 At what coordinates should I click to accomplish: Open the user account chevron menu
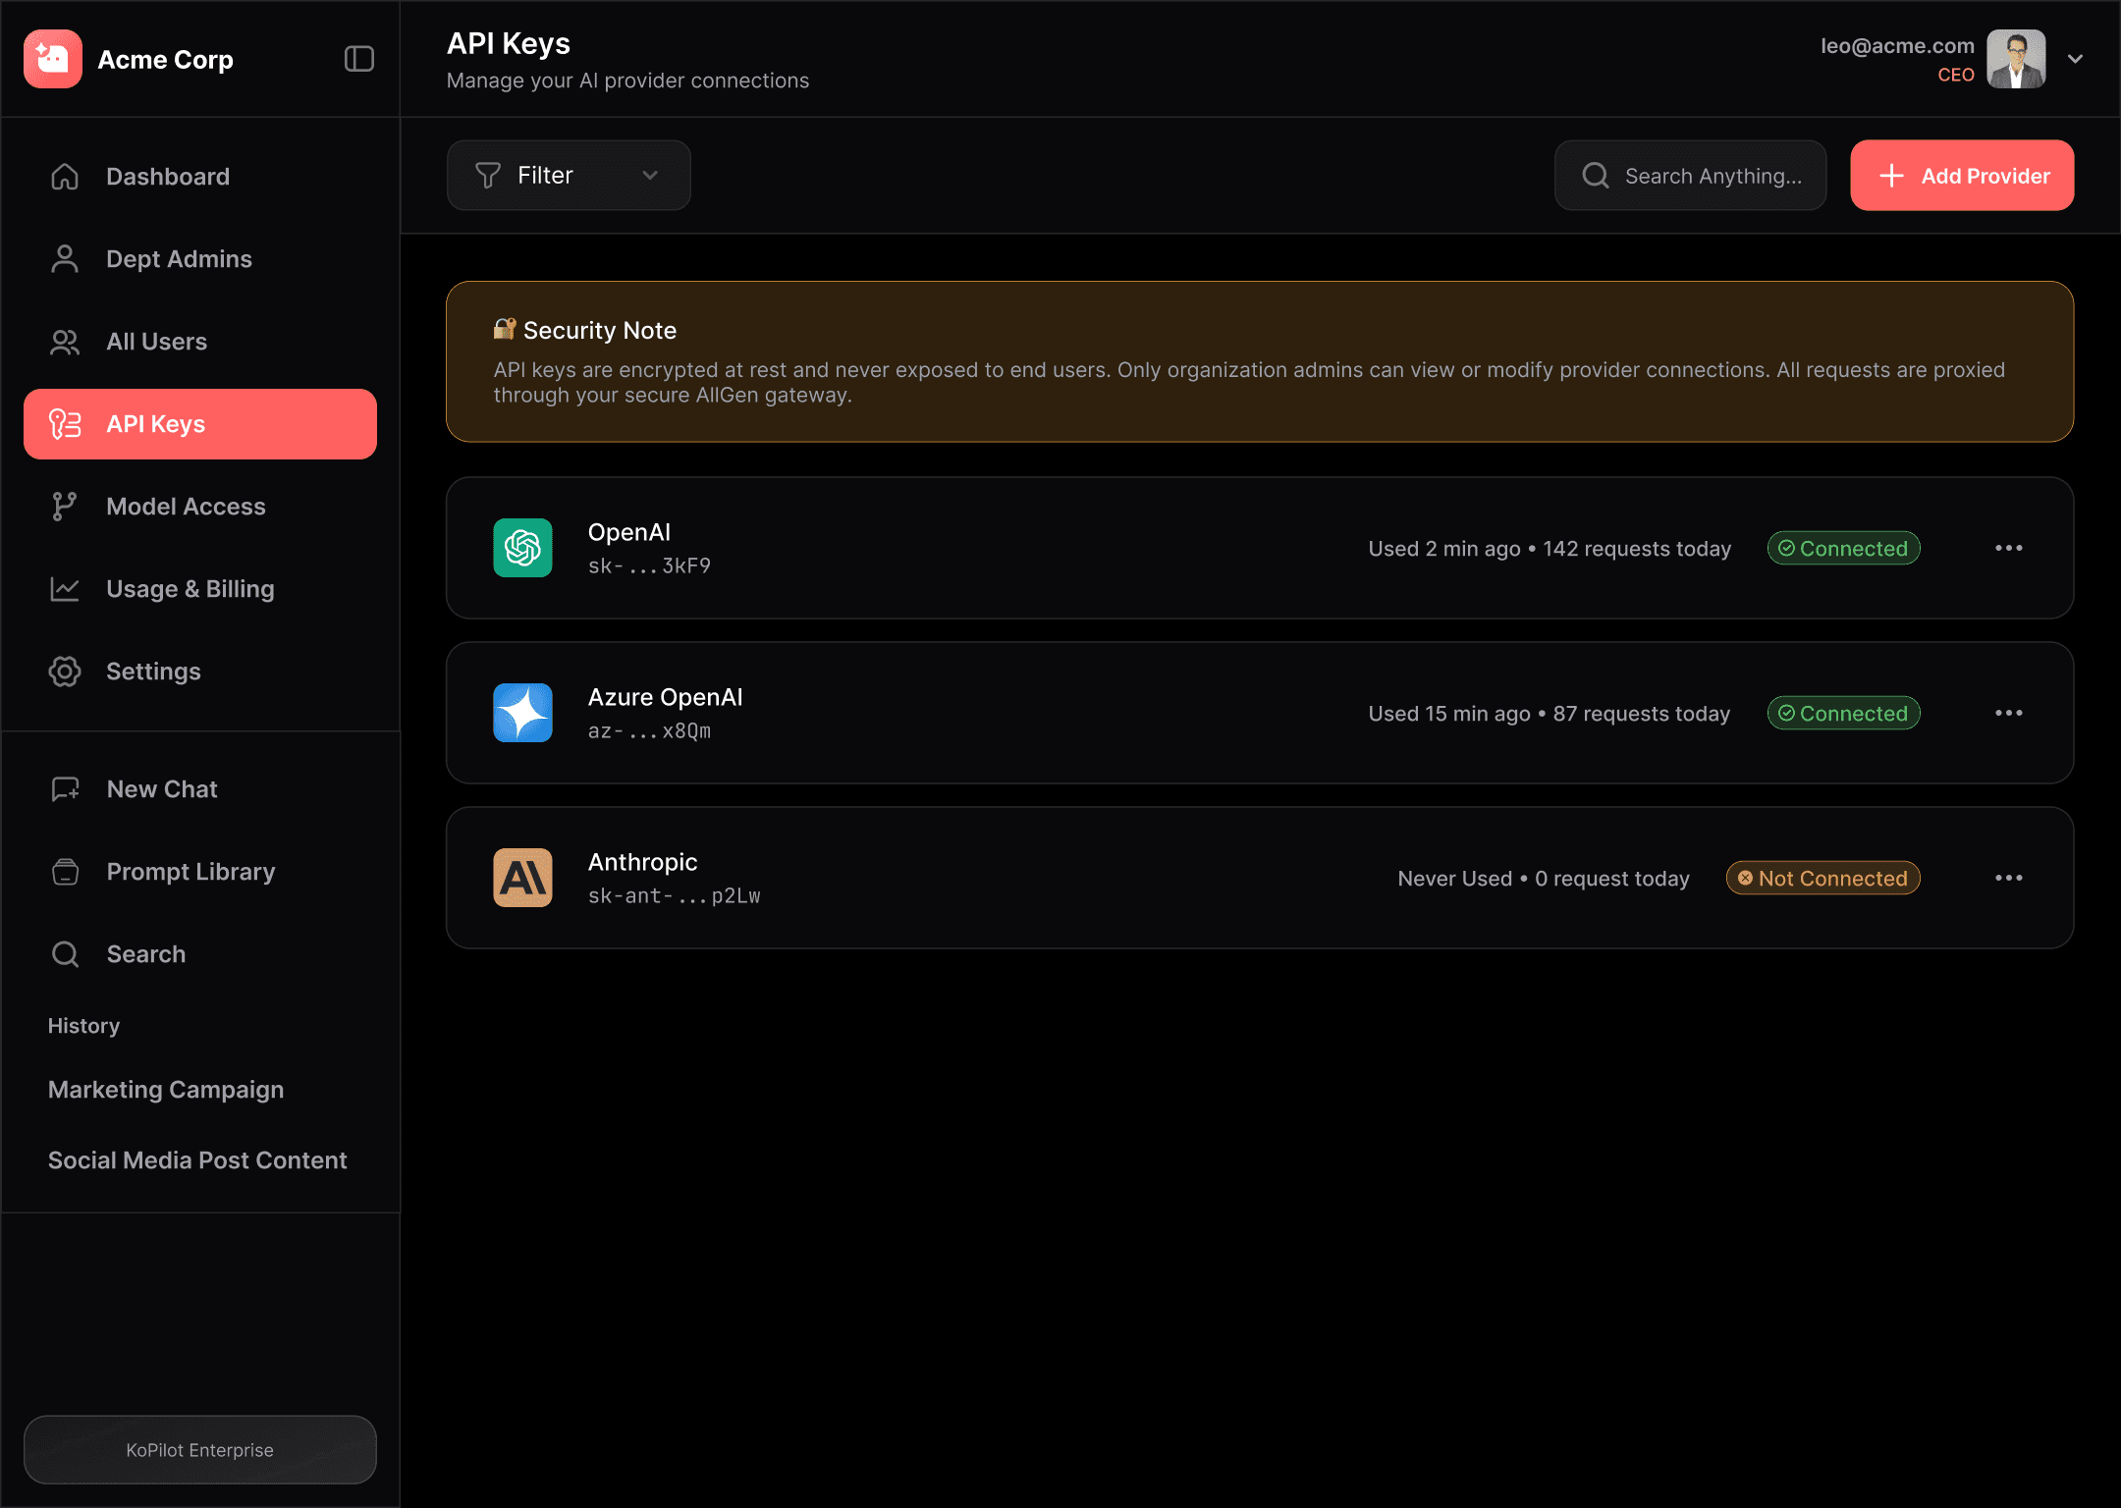[x=2075, y=59]
